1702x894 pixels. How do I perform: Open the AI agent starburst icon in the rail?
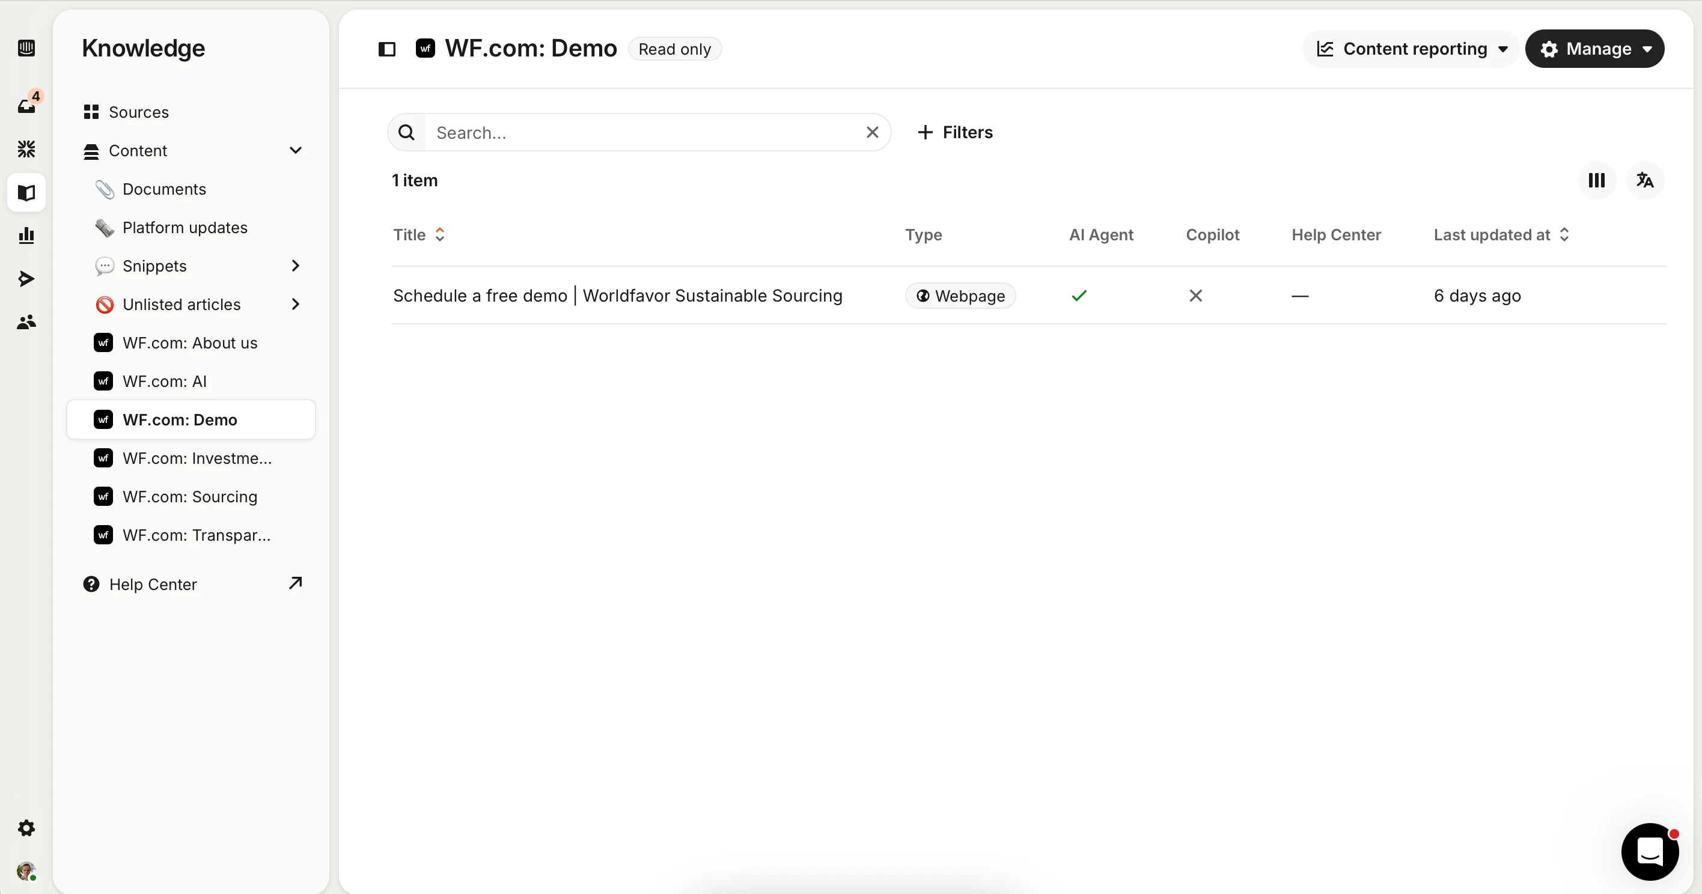(26, 148)
